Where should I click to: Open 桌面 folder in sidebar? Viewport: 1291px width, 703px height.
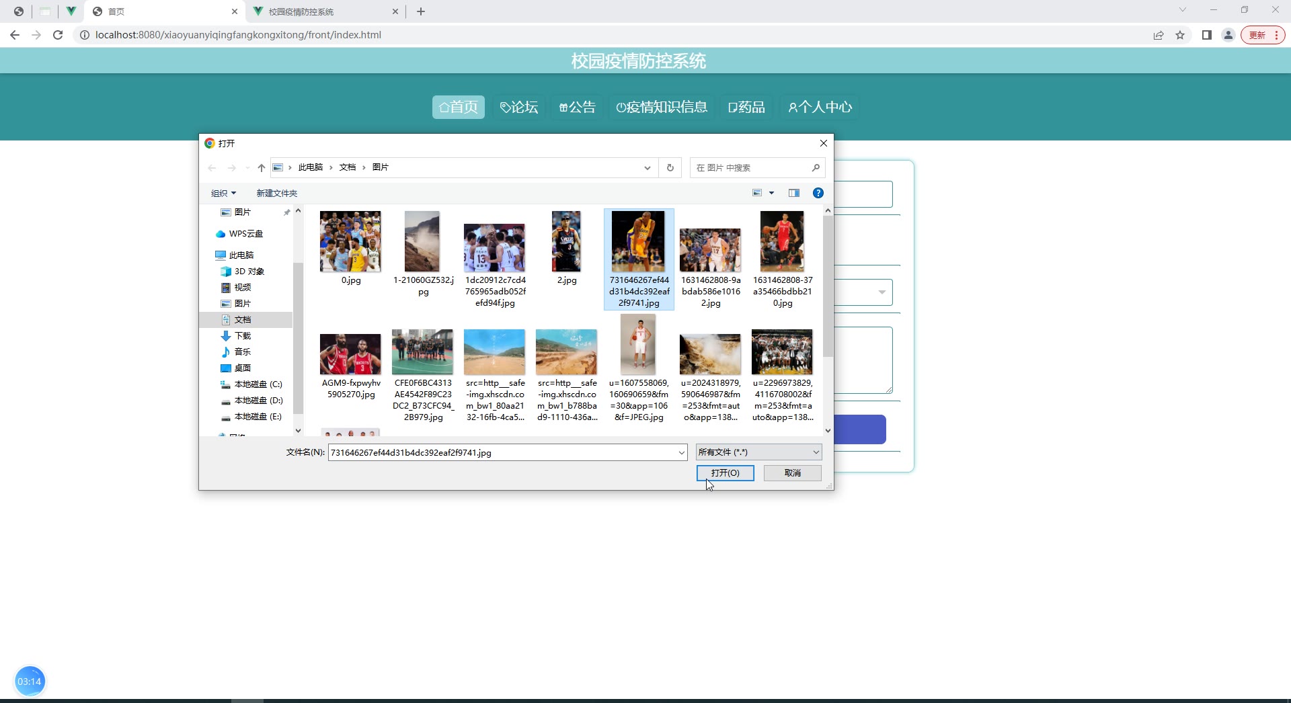(x=236, y=368)
